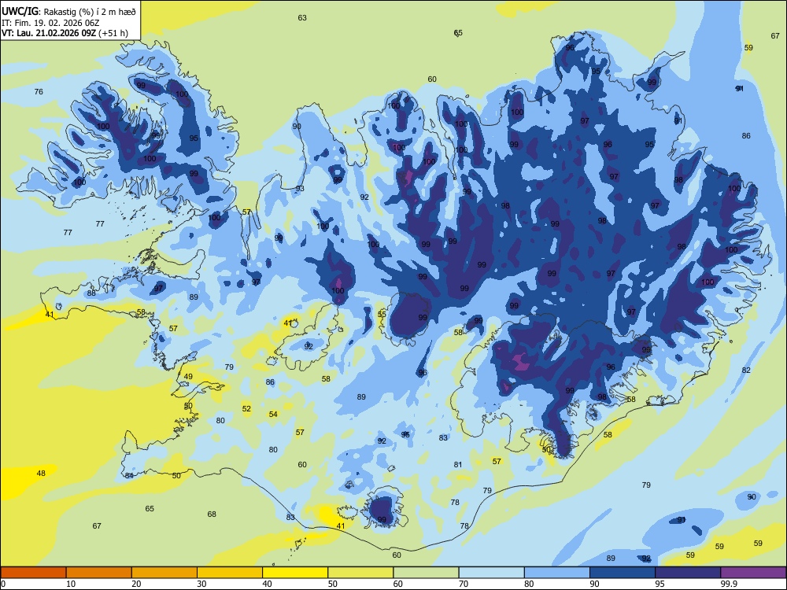Click the "(+51 h)" forecast offset text
The image size is (787, 590).
point(113,33)
